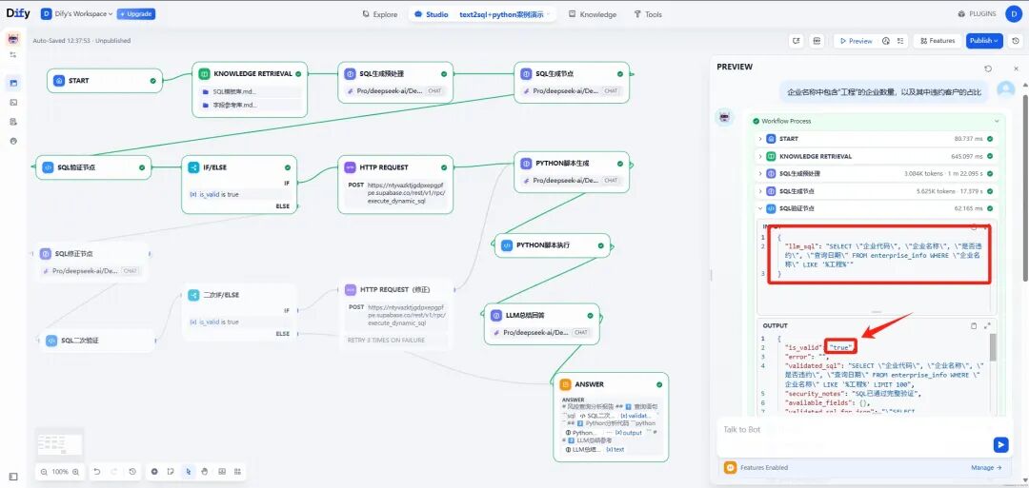Open the environment variables icon beside Preview
Image resolution: width=1029 pixels, height=488 pixels.
pos(817,41)
